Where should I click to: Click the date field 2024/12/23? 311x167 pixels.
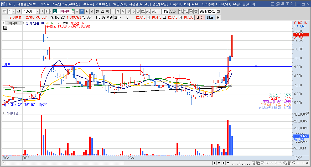(x=208, y=11)
